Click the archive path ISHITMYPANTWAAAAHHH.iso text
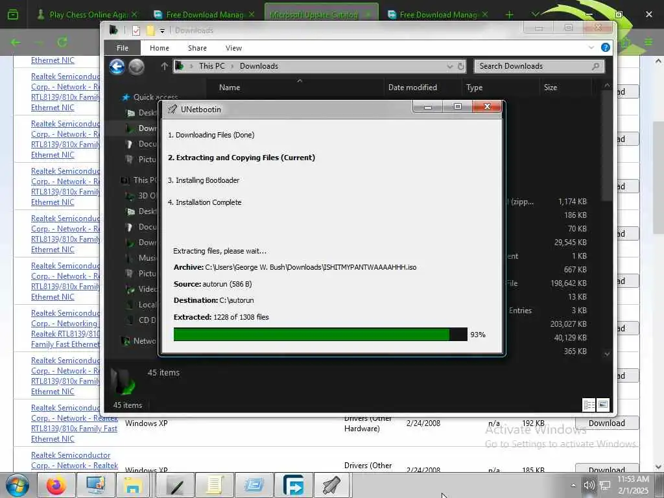Viewport: 664px width, 498px height. tap(311, 267)
